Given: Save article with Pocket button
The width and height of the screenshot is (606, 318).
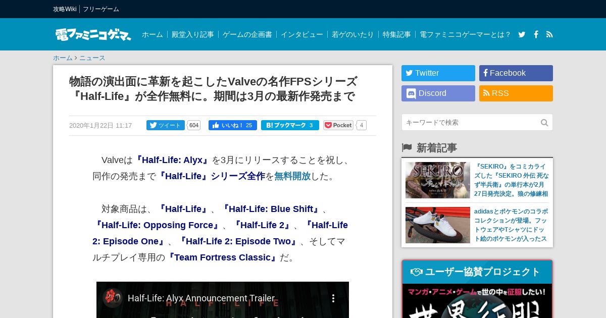Looking at the screenshot, I should click(338, 125).
